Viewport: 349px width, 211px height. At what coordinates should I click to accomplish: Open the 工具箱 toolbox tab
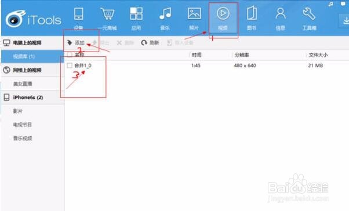coord(310,18)
